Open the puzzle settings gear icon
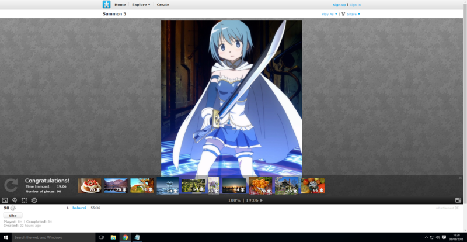The height and width of the screenshot is (242, 467). click(34, 200)
